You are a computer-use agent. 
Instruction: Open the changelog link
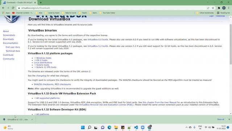pyautogui.click(x=41, y=76)
